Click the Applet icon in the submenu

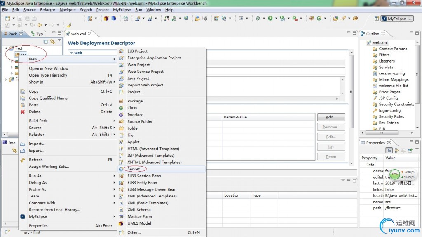point(121,142)
